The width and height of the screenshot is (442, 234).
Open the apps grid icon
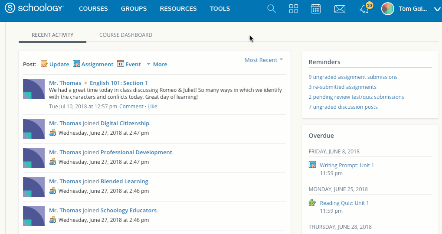[x=294, y=9]
